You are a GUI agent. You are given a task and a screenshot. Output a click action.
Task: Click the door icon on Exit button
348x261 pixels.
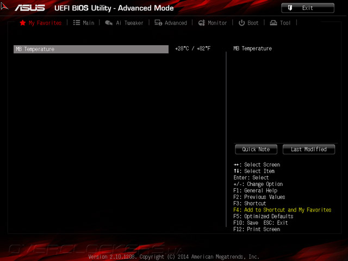tap(290, 8)
